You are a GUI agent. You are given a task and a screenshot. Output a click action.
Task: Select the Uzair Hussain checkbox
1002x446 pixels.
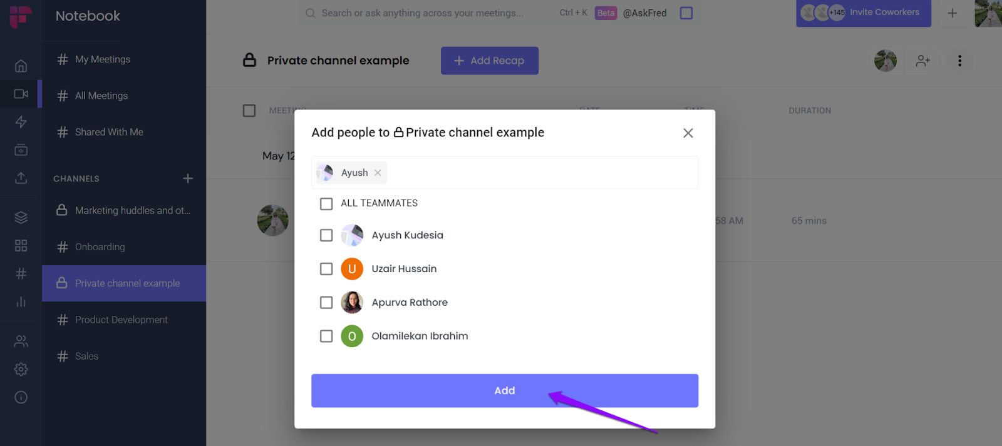pyautogui.click(x=326, y=269)
